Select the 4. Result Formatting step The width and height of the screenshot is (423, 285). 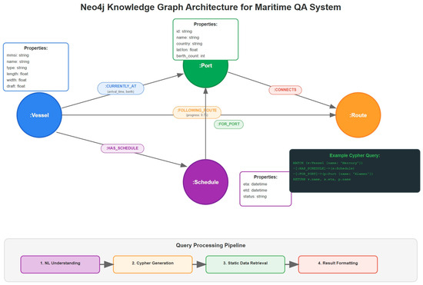[338, 264]
